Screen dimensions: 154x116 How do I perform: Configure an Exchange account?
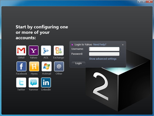tap(59, 50)
